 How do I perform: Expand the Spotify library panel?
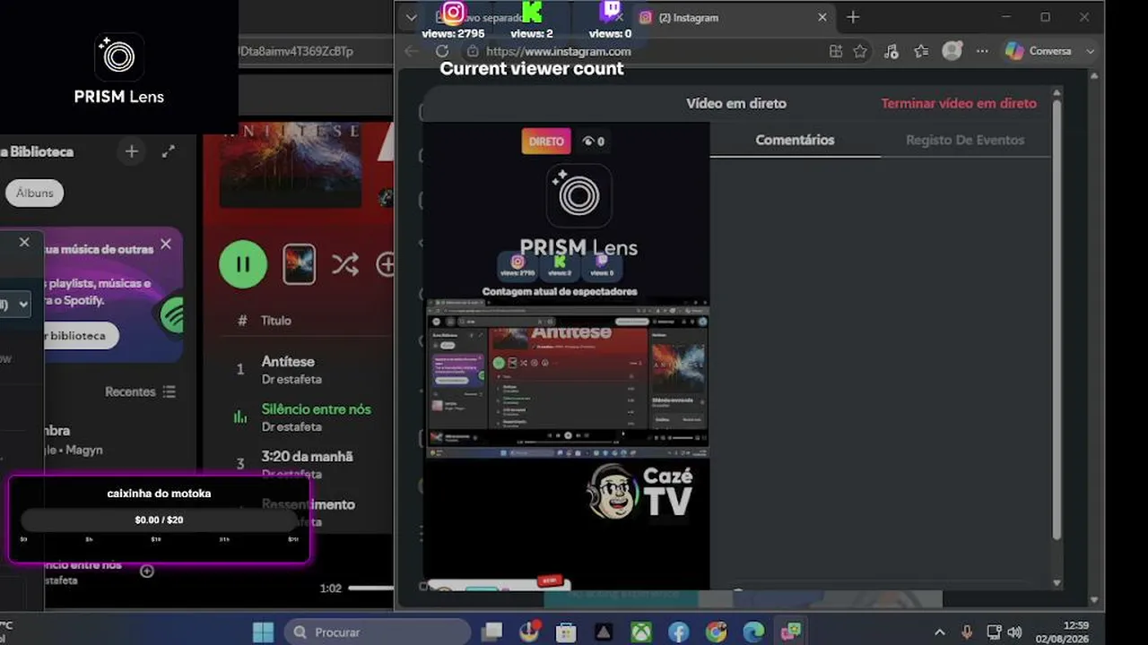(x=169, y=151)
